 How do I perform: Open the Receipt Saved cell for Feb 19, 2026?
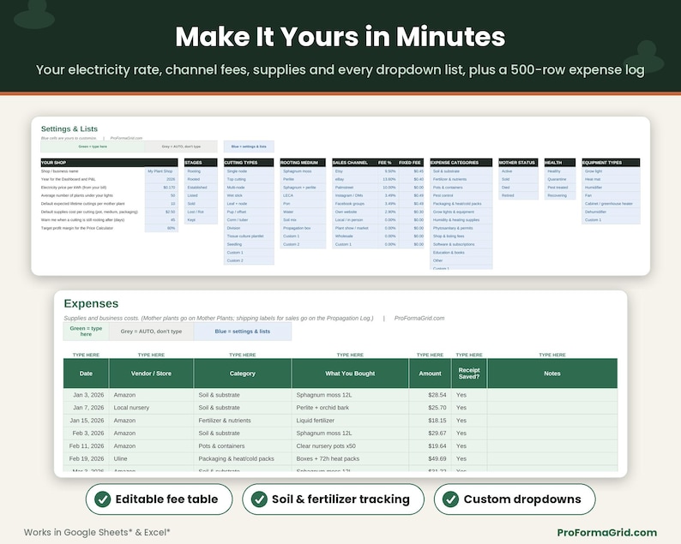469,458
